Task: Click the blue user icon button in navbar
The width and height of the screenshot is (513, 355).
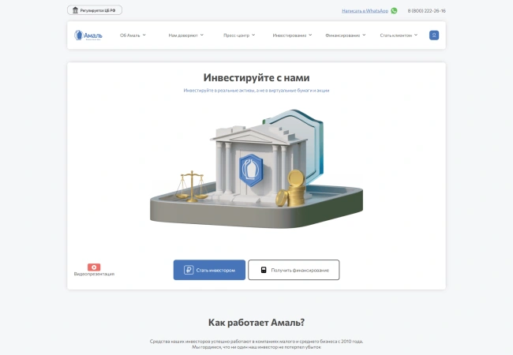Action: point(434,35)
